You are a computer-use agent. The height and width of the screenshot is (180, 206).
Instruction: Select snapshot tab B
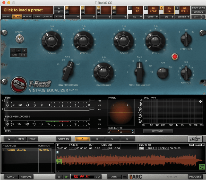[97, 139]
